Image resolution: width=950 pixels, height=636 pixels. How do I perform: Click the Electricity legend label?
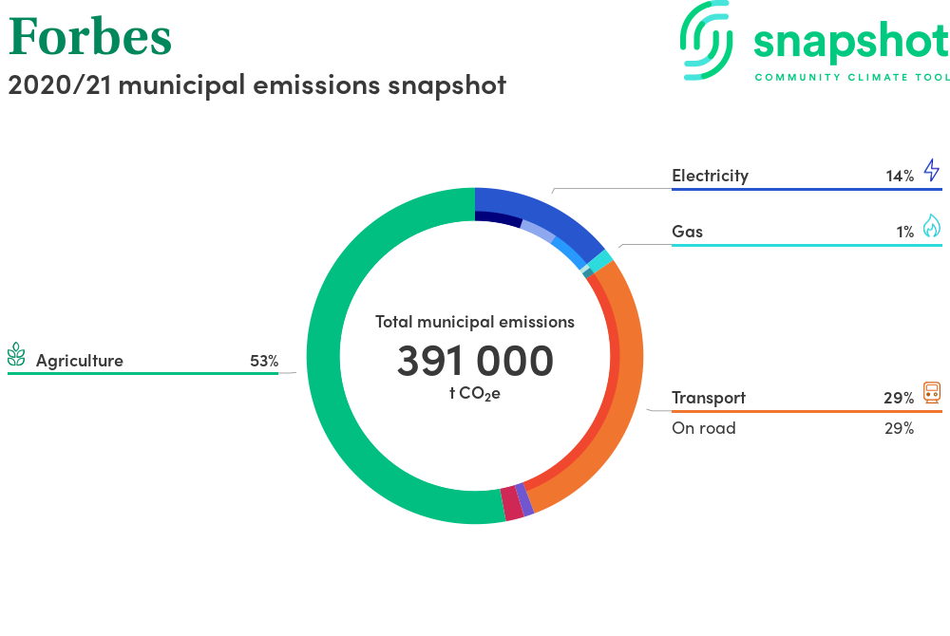point(710,176)
